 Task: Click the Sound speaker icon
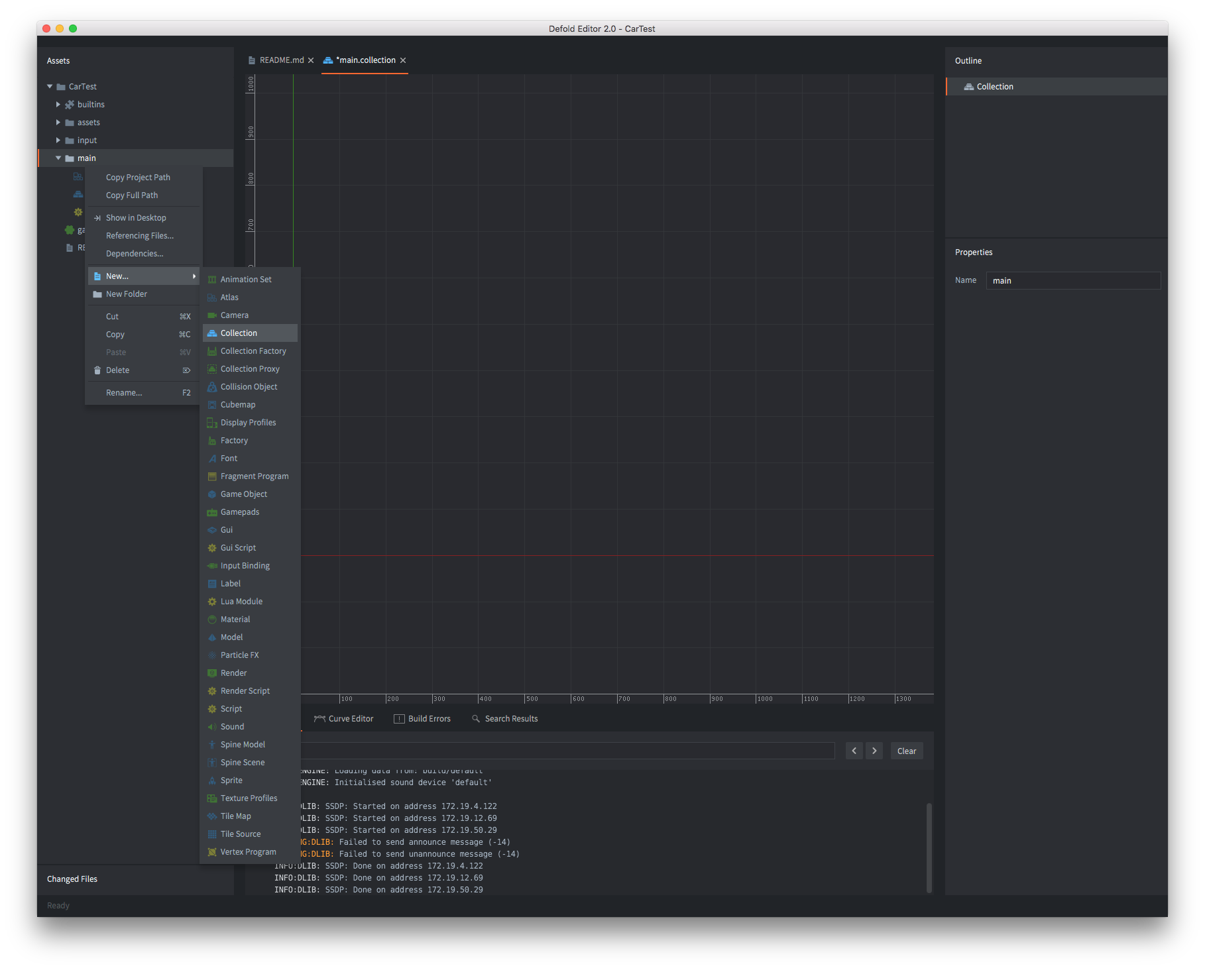coord(212,727)
